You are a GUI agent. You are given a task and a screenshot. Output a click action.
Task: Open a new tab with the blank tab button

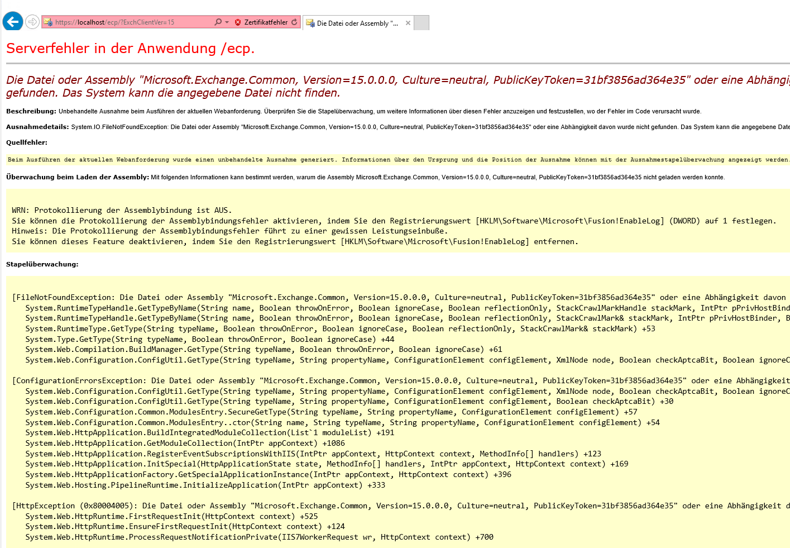422,23
